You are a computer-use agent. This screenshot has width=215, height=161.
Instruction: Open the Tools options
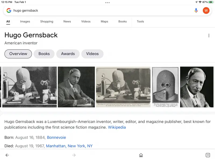point(140,21)
